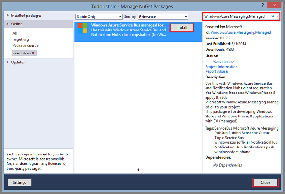
Task: Select nuget.org package source
Action: (21, 39)
